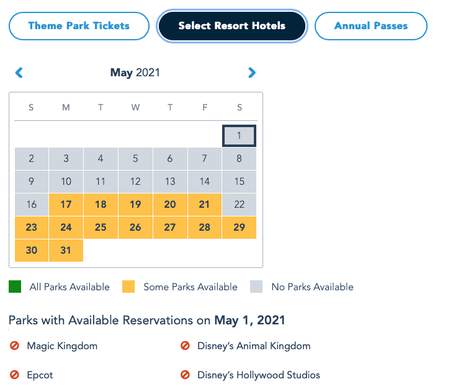Pick May 23 on the calendar

point(32,227)
